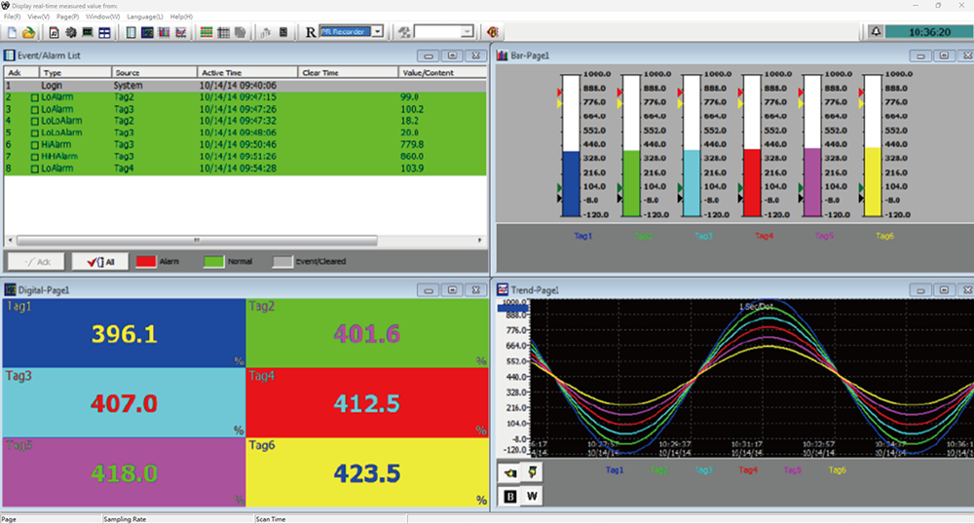Click the alarm bell icon beside the clock
This screenshot has height=524, width=974.
tap(876, 32)
